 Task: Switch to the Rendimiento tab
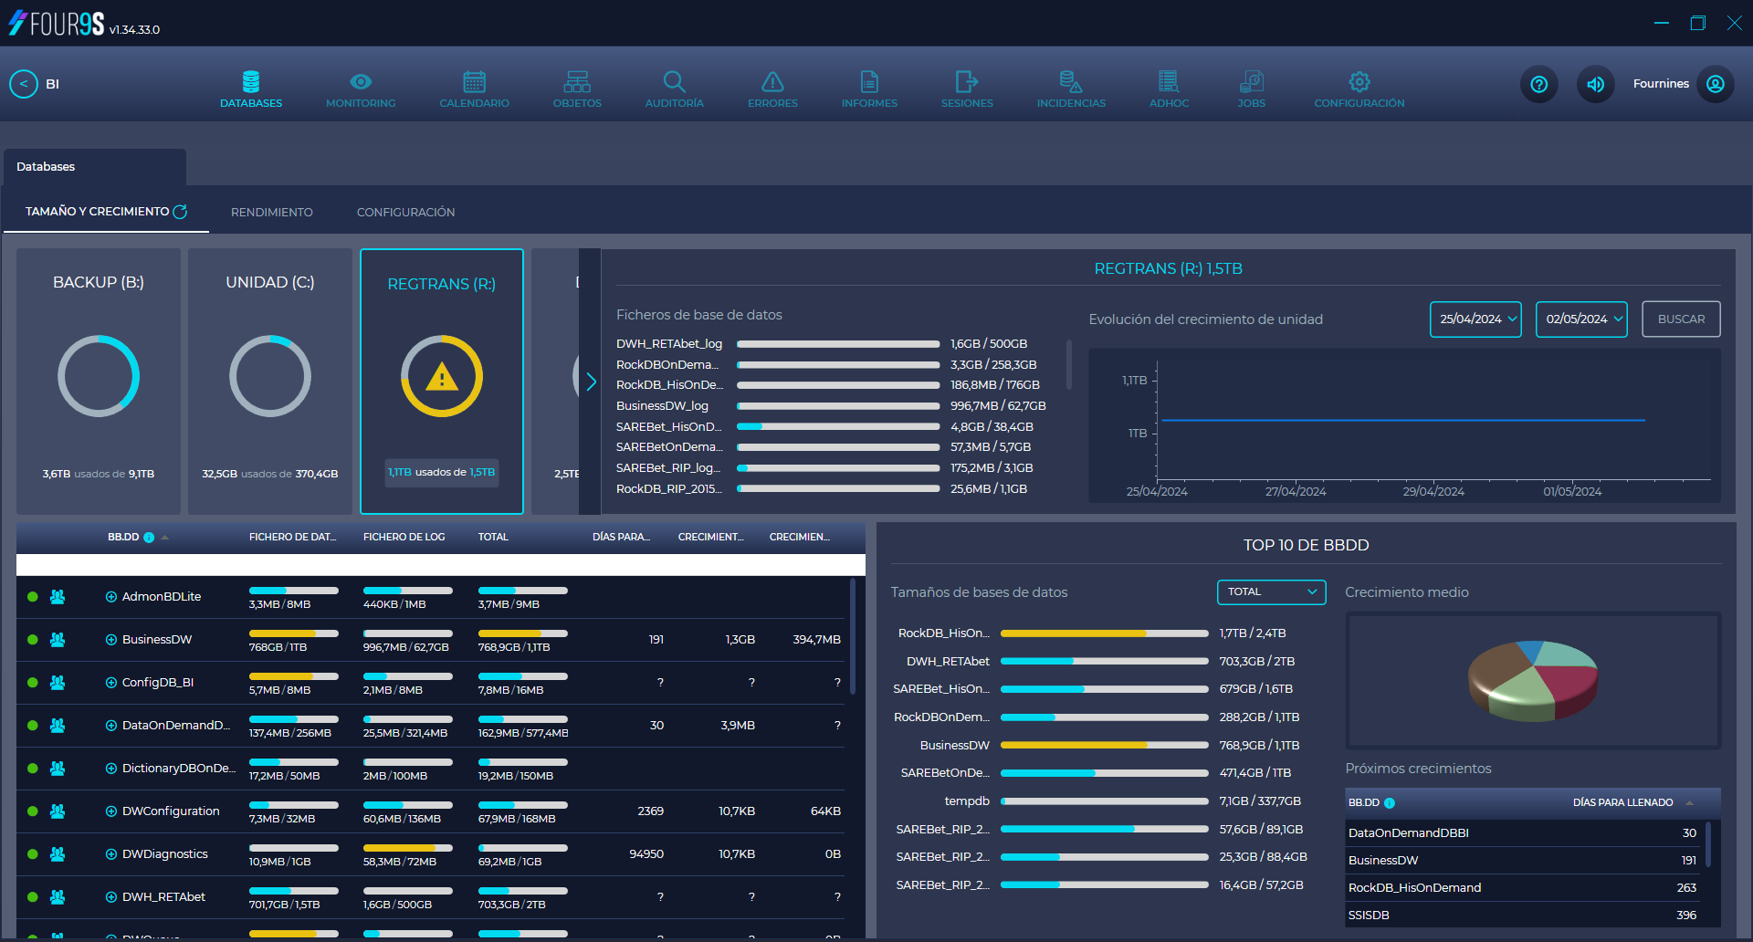[271, 212]
